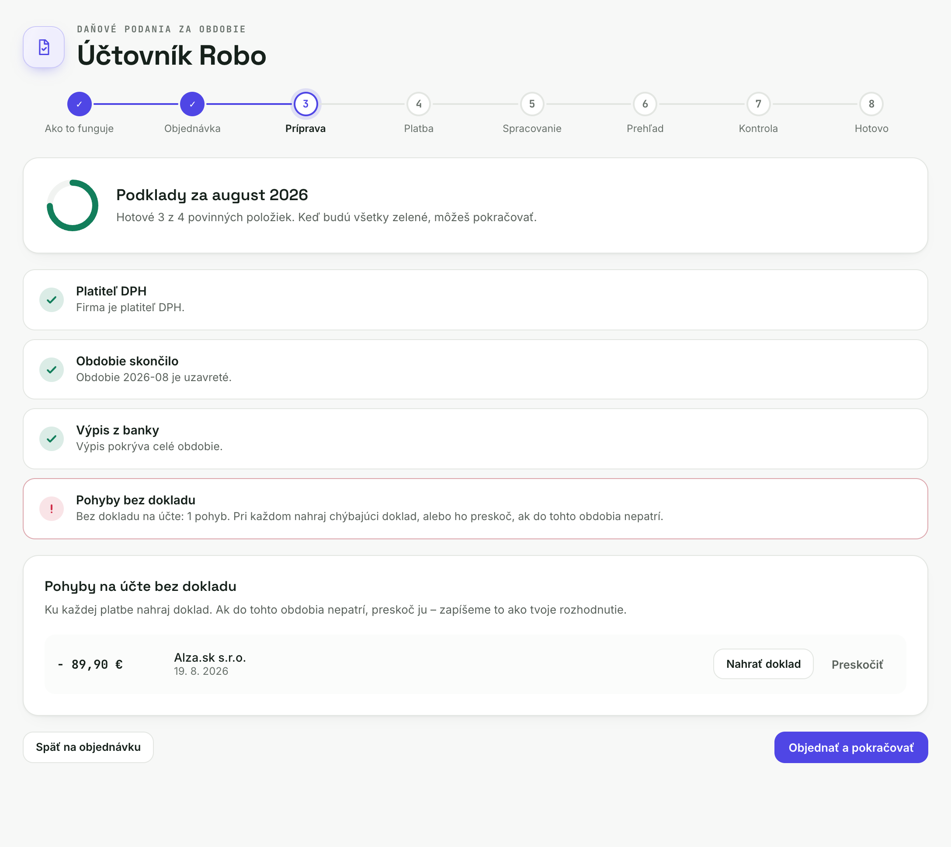Jump to step 7 Kontrola
This screenshot has width=951, height=847.
click(758, 104)
